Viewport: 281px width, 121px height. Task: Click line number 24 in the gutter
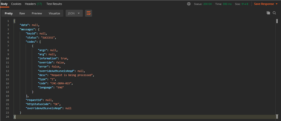[7, 117]
